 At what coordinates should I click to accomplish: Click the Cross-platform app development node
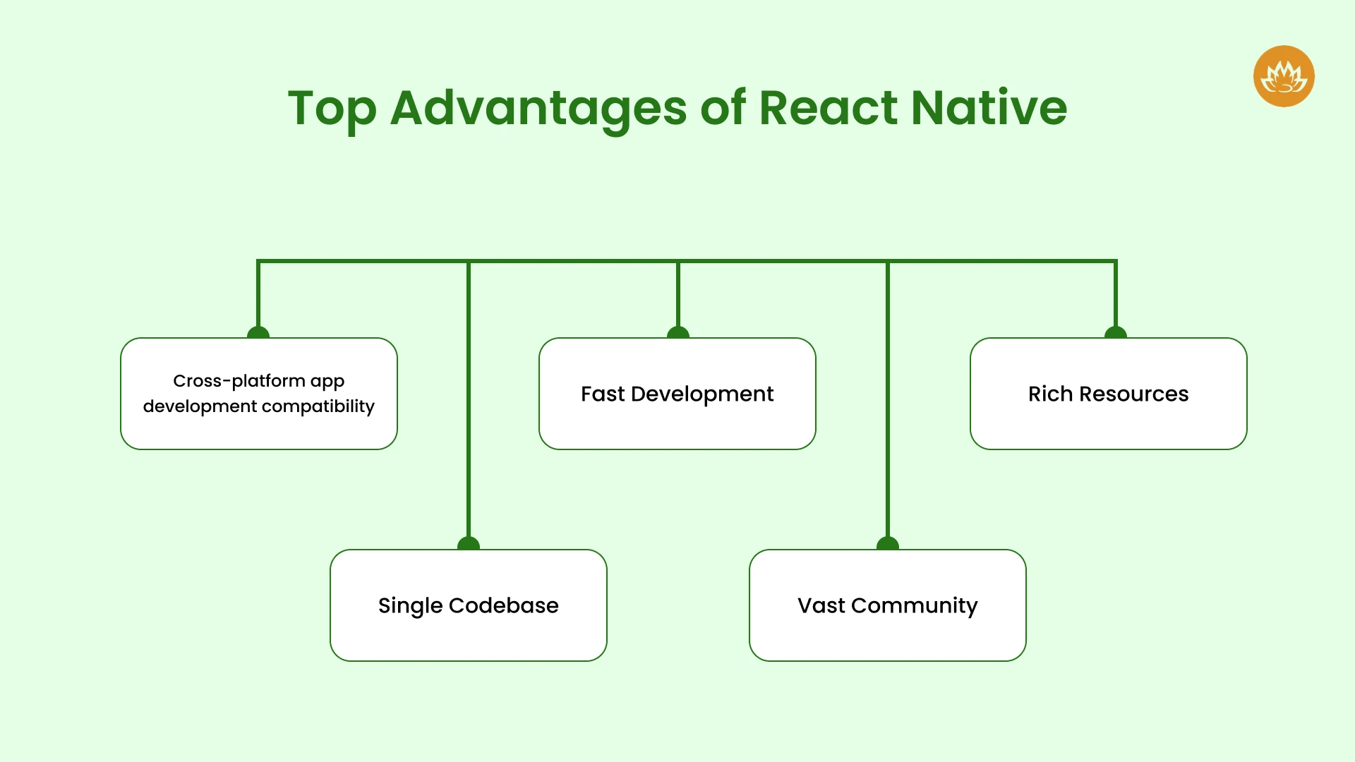tap(258, 392)
